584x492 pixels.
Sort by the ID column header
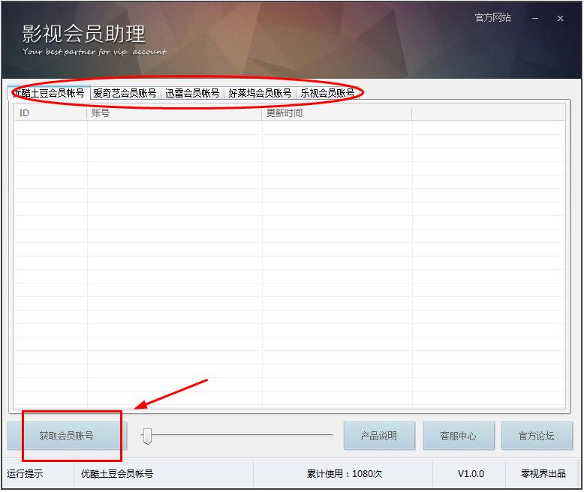[50, 113]
